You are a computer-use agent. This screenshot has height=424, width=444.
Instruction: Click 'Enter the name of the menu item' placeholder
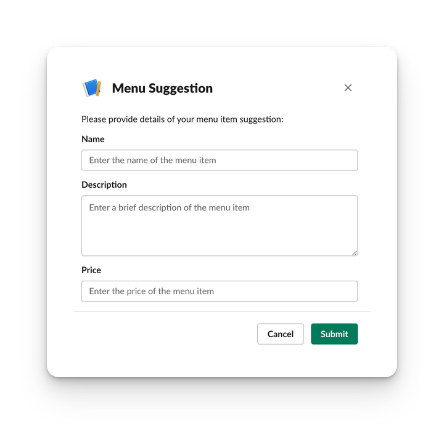[x=152, y=160]
